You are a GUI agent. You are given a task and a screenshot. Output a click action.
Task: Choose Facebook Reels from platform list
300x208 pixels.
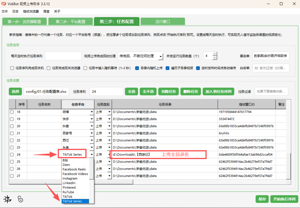[x=74, y=169]
